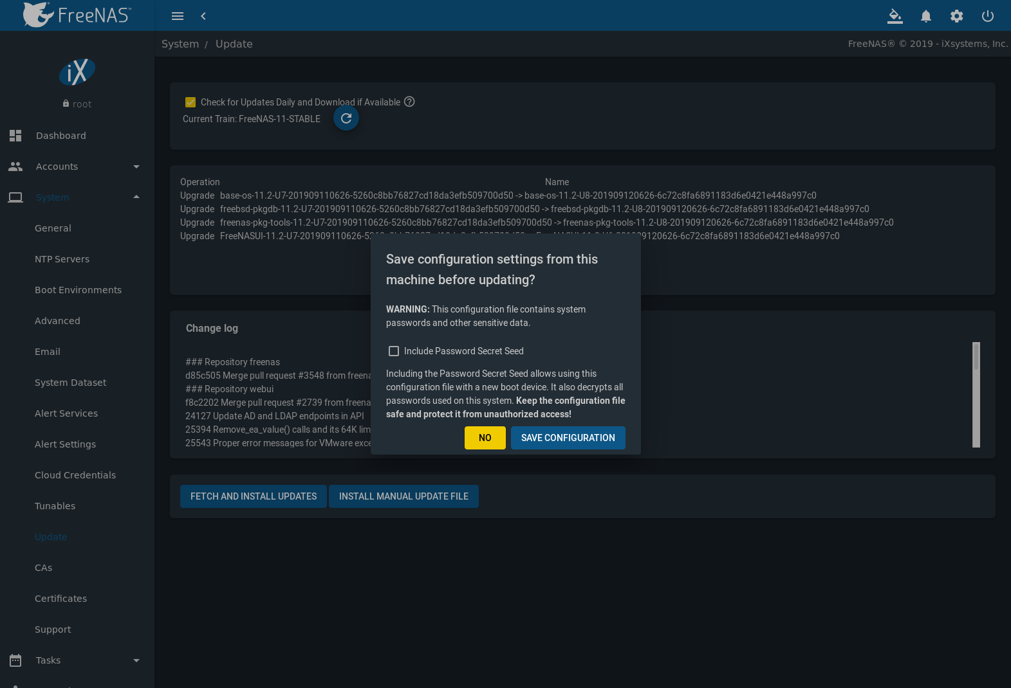The width and height of the screenshot is (1011, 688).
Task: Open Email settings
Action: [x=47, y=352]
